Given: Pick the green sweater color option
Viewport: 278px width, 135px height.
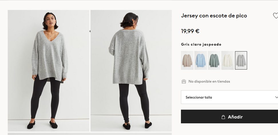Looking at the screenshot, I should (214, 60).
